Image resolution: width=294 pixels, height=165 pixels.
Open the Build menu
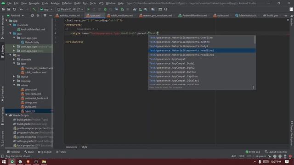[77, 3]
